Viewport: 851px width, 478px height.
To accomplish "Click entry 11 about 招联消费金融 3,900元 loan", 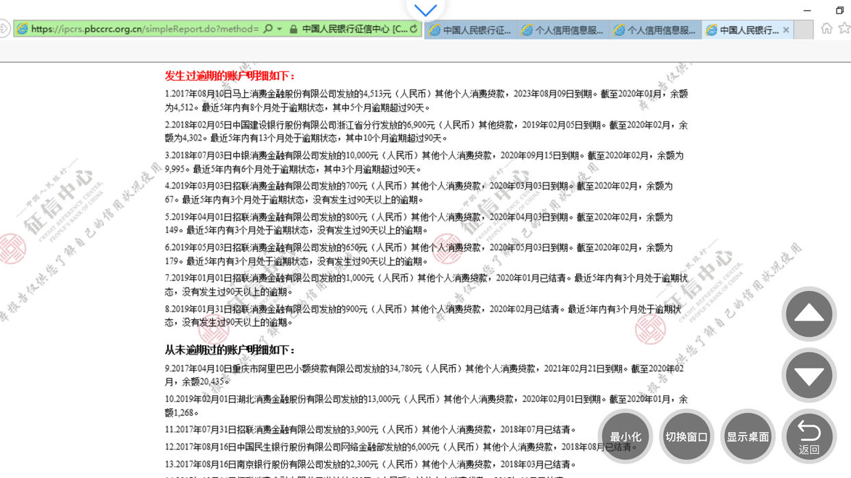I will (370, 430).
